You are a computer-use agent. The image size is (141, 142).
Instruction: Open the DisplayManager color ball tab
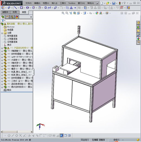pos(17,17)
